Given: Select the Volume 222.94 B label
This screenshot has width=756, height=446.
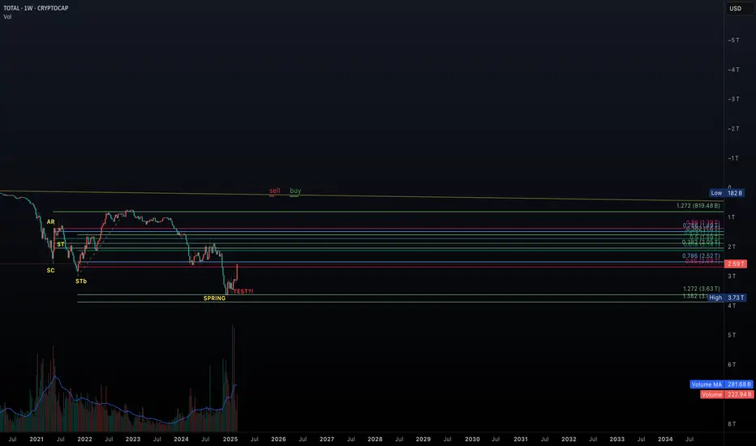Looking at the screenshot, I should pyautogui.click(x=727, y=394).
